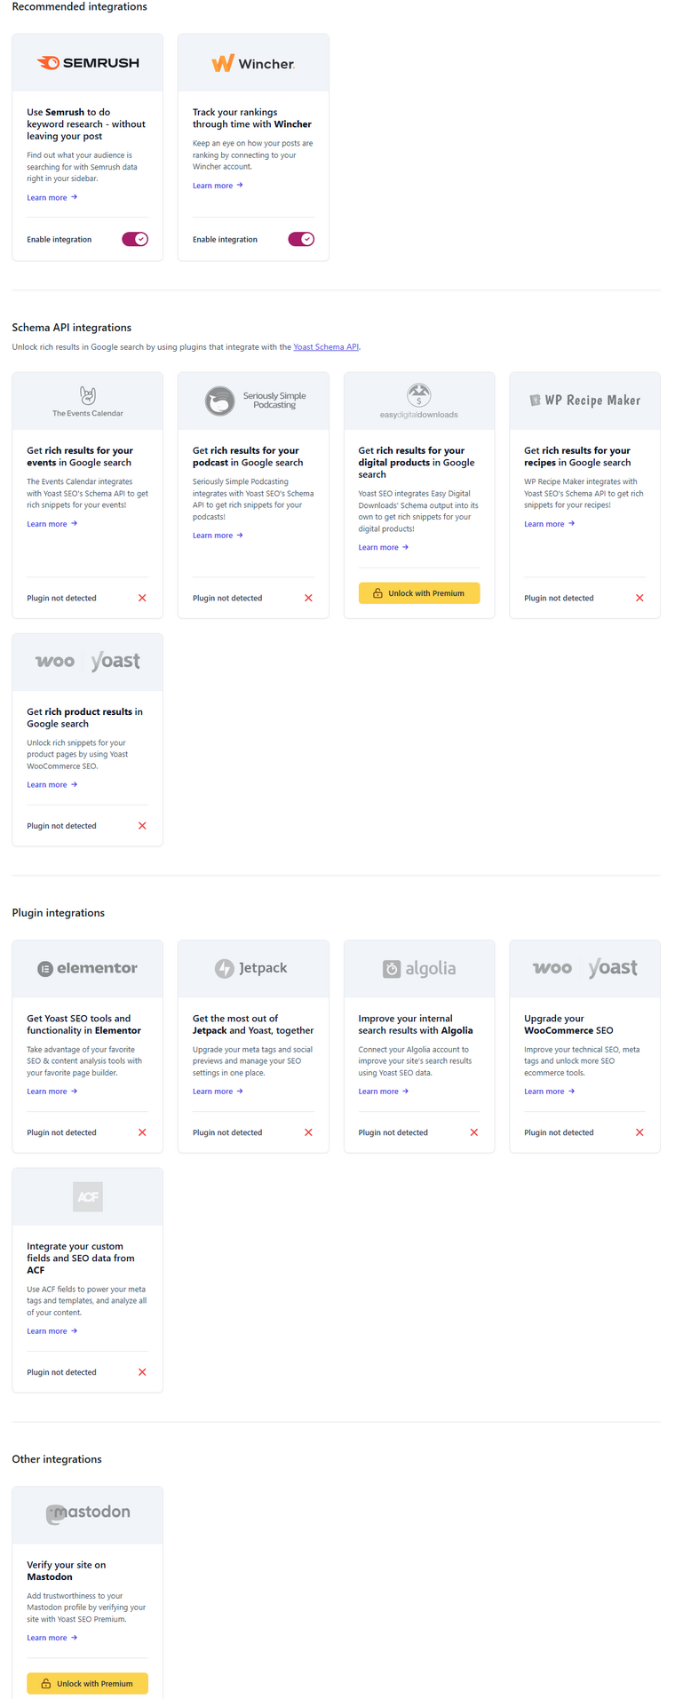Click the ACF logo

pos(88,1196)
